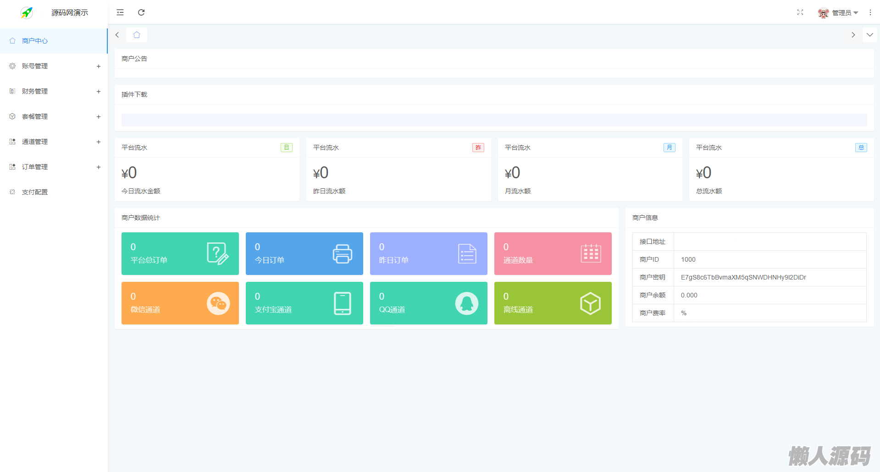Open the tab options dropdown chevron
880x472 pixels.
point(869,35)
